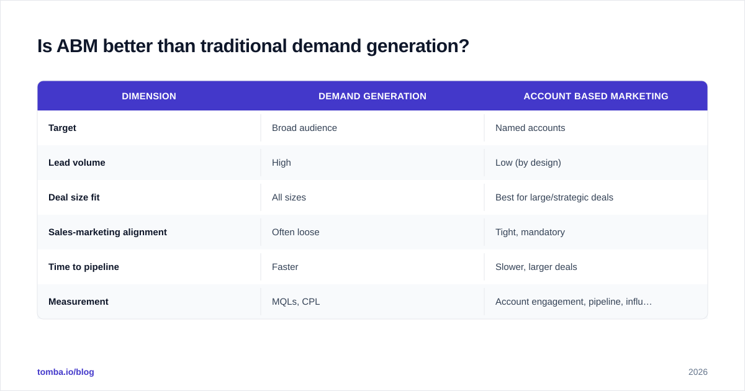Viewport: 745px width, 391px height.
Task: Click the '2026' year text
Action: point(698,372)
